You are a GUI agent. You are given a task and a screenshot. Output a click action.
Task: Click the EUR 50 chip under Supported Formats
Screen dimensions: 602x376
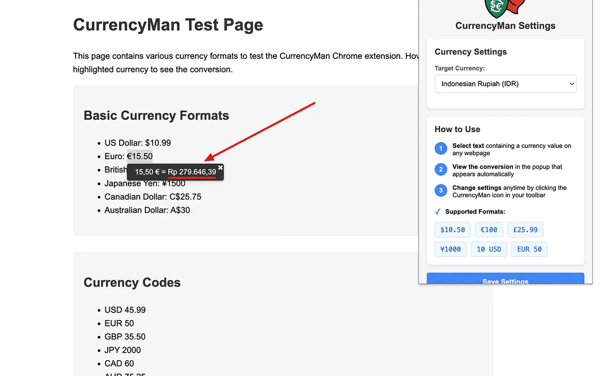tap(530, 249)
